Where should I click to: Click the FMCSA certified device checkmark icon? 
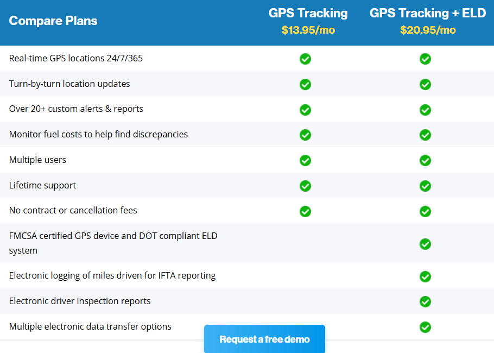tap(425, 244)
